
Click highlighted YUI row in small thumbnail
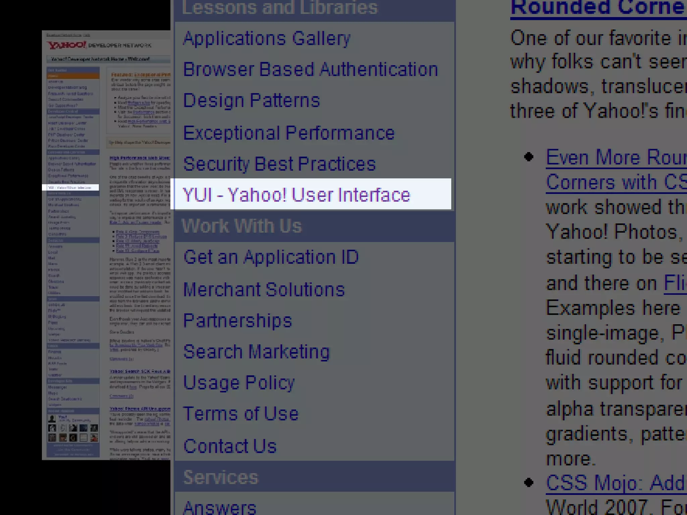[x=70, y=187]
